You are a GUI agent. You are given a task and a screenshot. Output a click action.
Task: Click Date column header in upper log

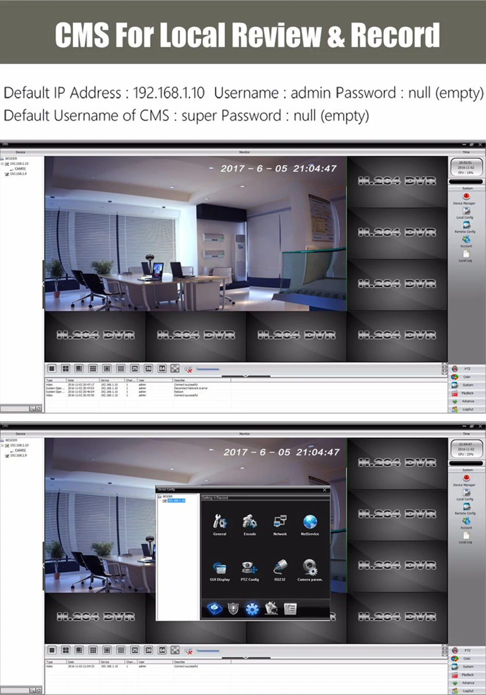pos(83,380)
